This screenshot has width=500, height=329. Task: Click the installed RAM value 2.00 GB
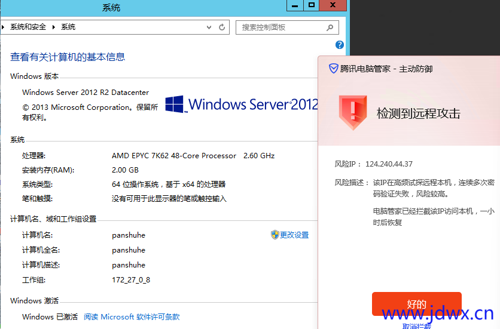point(125,170)
